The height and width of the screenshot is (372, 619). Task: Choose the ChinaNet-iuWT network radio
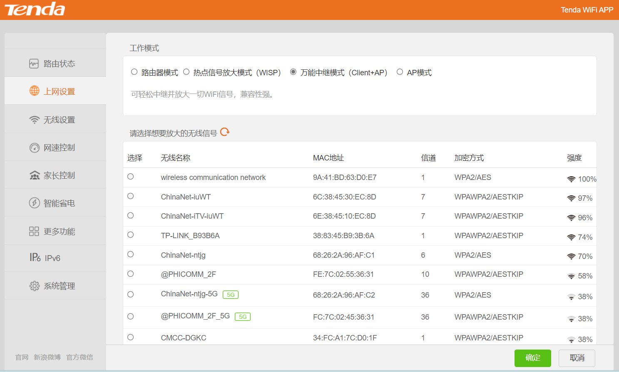tap(131, 196)
